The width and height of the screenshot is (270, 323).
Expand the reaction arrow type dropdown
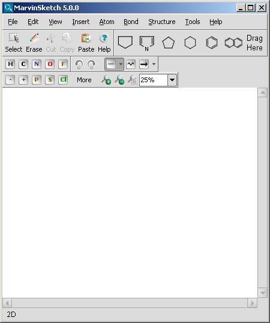(154, 64)
